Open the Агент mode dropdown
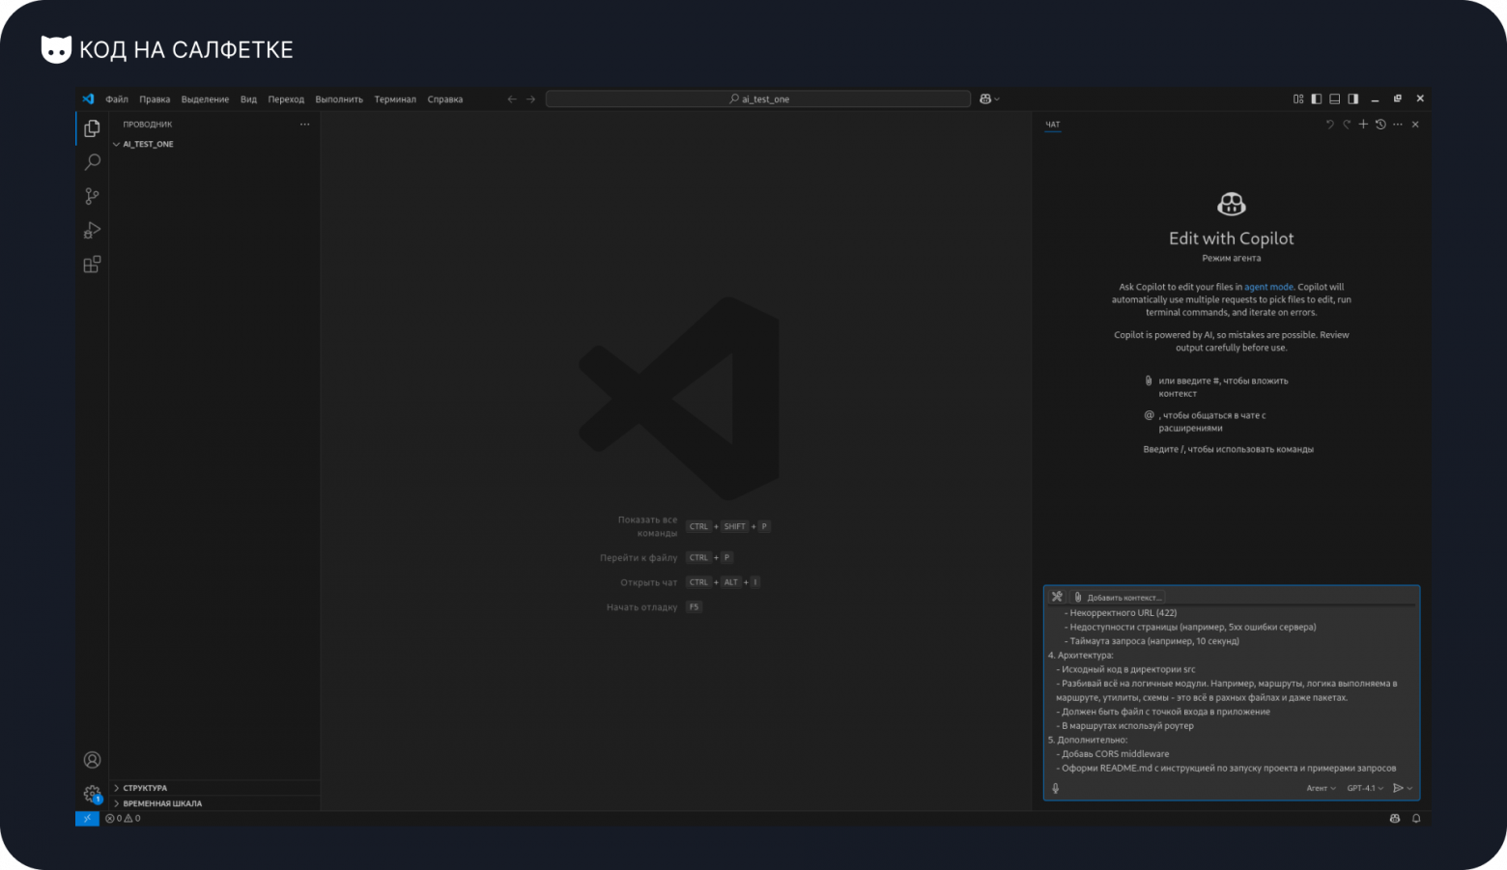This screenshot has width=1507, height=870. point(1321,788)
